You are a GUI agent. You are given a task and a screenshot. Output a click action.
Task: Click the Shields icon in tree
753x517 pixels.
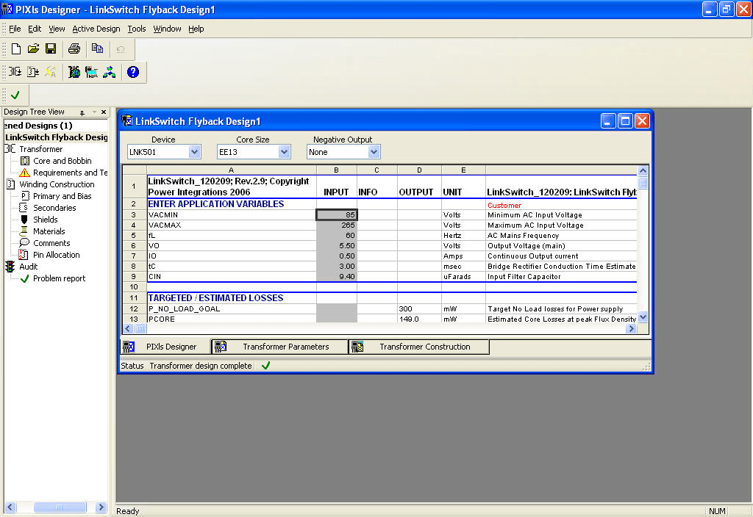coord(24,220)
